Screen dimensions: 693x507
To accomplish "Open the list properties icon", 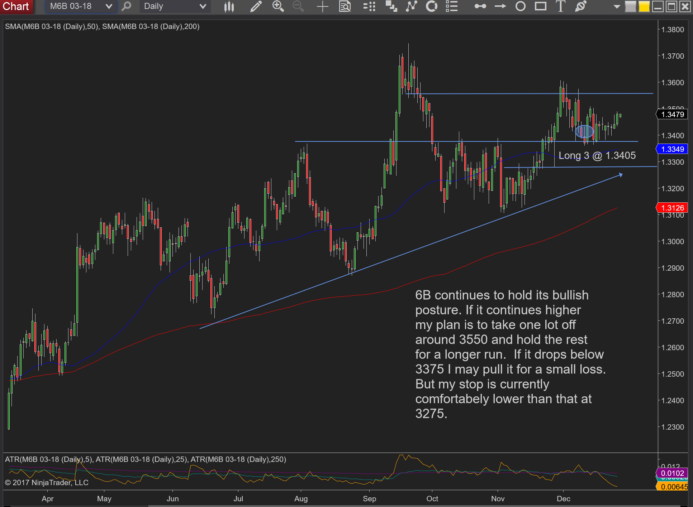I will (x=452, y=6).
